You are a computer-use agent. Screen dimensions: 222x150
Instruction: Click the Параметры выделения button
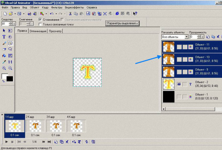122,23
